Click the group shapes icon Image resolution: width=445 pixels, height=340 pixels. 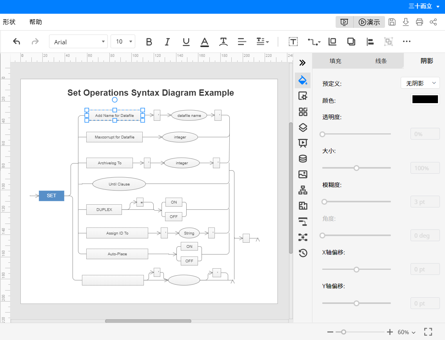388,42
